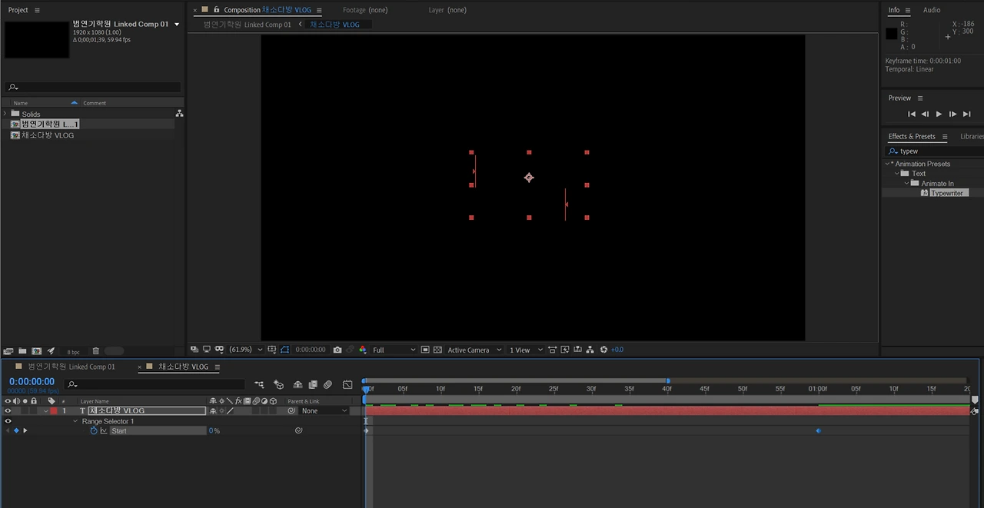
Task: Take a snapshot with camera icon
Action: (337, 350)
